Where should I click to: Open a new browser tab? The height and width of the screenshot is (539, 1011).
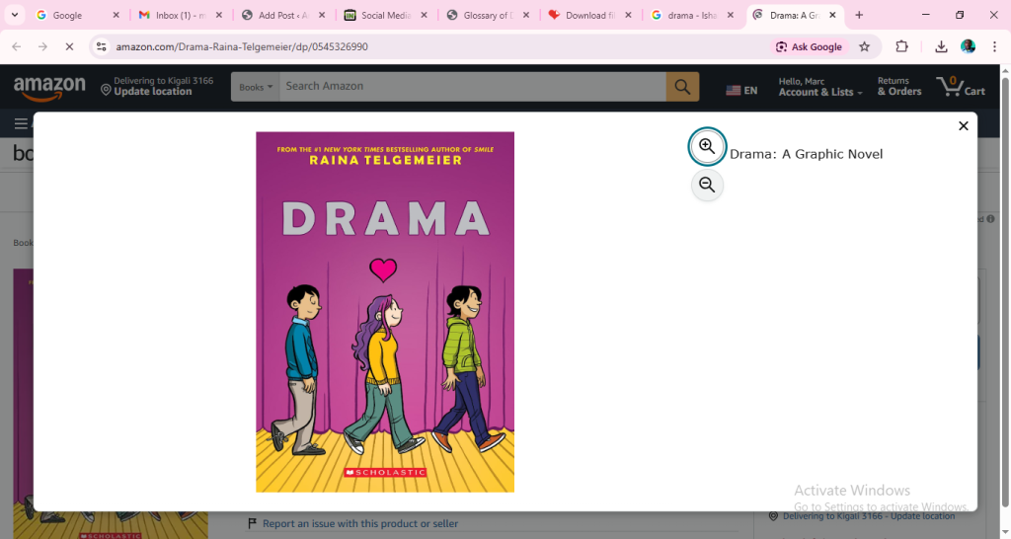[859, 15]
